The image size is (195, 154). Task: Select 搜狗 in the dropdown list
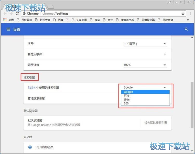(145, 100)
